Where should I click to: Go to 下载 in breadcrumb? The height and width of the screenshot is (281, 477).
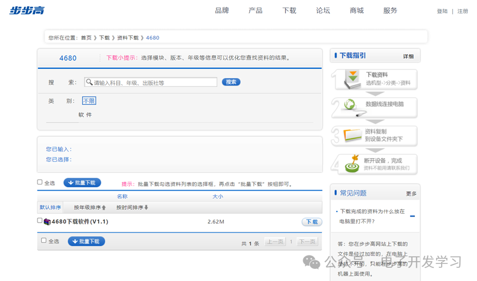pos(104,37)
